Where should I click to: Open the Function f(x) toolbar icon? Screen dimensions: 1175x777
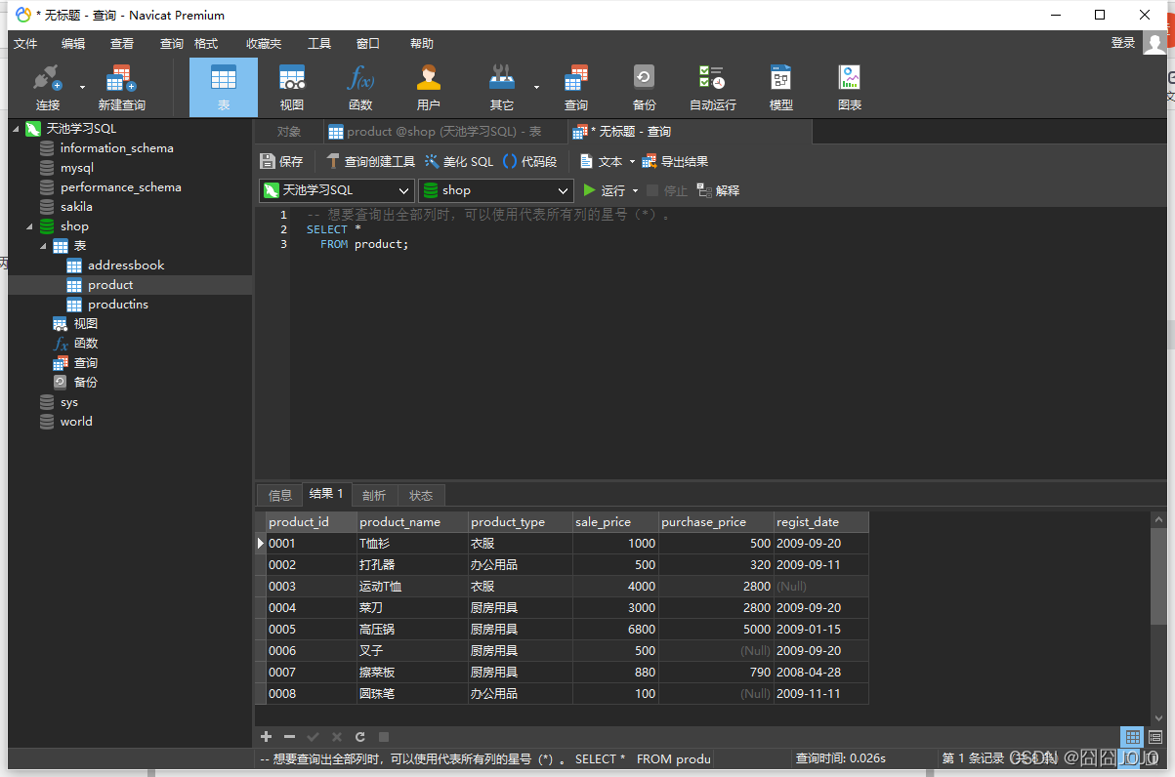[x=360, y=88]
